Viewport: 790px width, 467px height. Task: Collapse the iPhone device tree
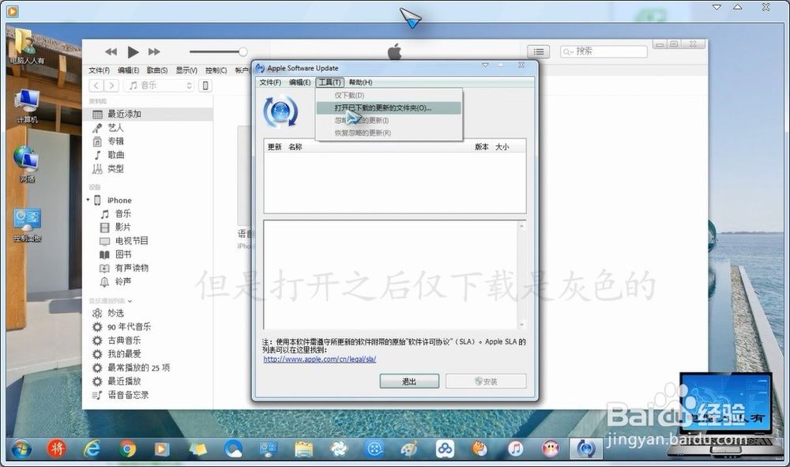tap(88, 200)
